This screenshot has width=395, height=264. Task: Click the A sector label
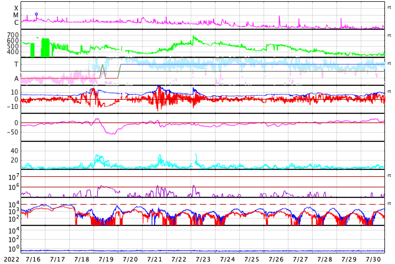[16, 79]
